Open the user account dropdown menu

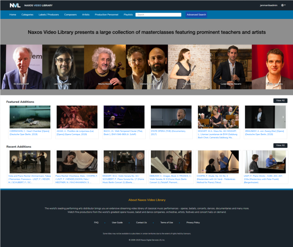coord(283,5)
